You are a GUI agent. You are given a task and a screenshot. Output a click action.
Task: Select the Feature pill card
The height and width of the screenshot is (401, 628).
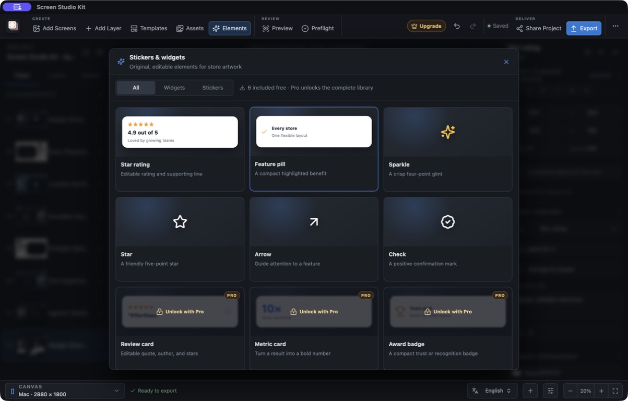(x=314, y=149)
